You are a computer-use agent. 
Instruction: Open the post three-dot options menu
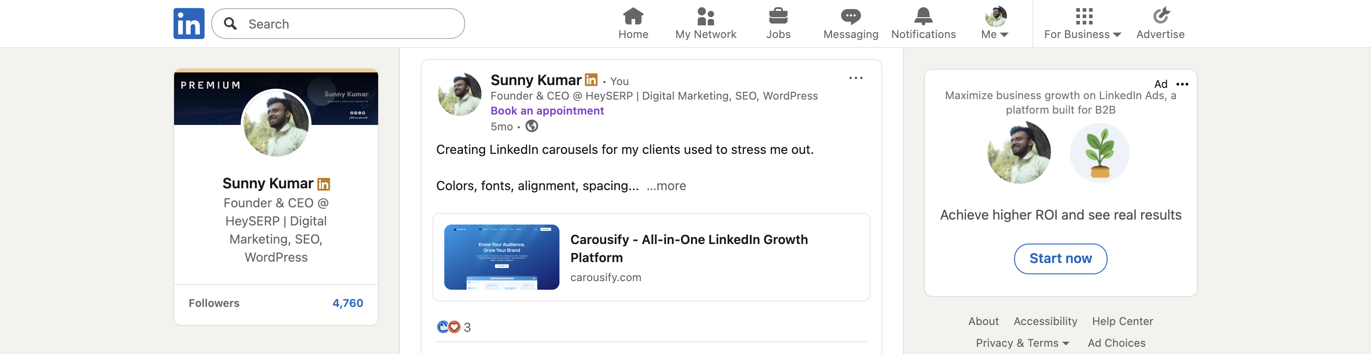[856, 78]
